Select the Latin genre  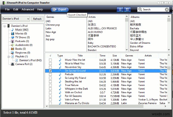(48, 28)
